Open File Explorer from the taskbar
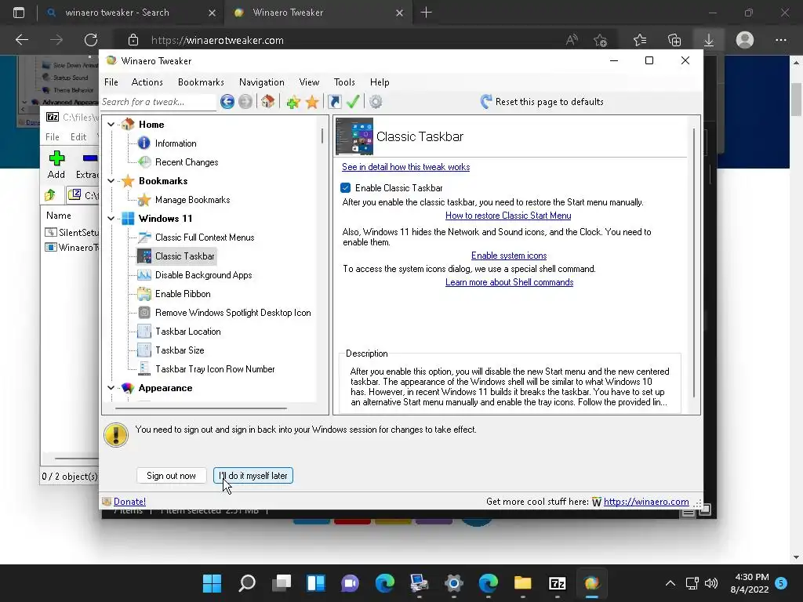The width and height of the screenshot is (803, 602). pyautogui.click(x=522, y=583)
